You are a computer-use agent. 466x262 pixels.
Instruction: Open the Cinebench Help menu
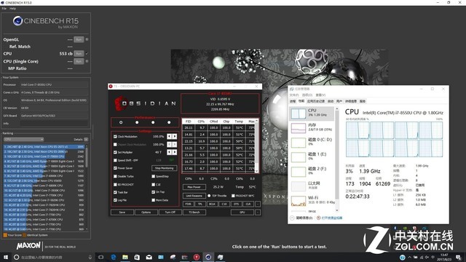pyautogui.click(x=12, y=9)
